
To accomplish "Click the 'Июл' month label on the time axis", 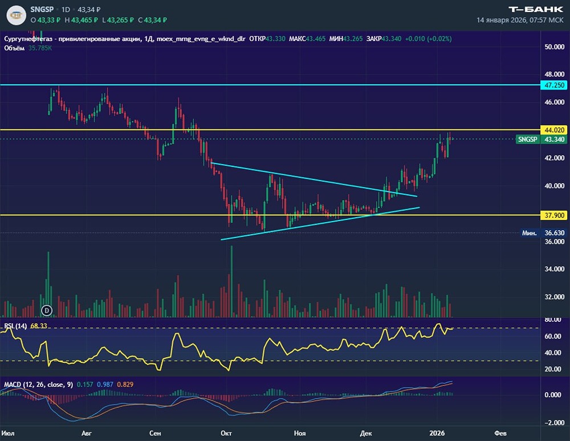I will (x=8, y=433).
